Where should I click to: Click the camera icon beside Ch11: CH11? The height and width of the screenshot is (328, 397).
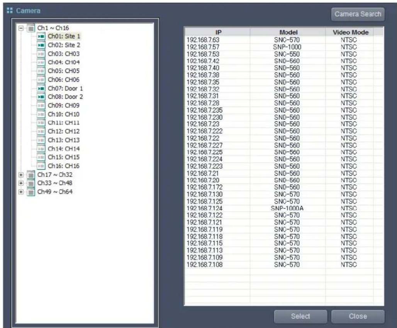pos(41,123)
